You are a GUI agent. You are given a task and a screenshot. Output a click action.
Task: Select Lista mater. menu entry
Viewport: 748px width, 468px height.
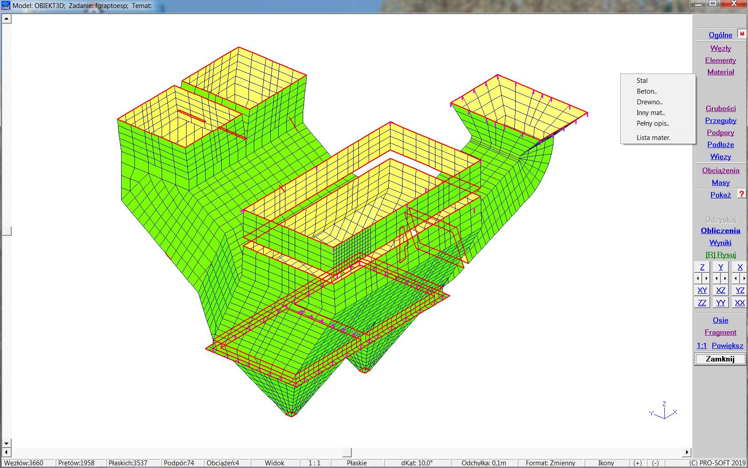click(x=653, y=138)
